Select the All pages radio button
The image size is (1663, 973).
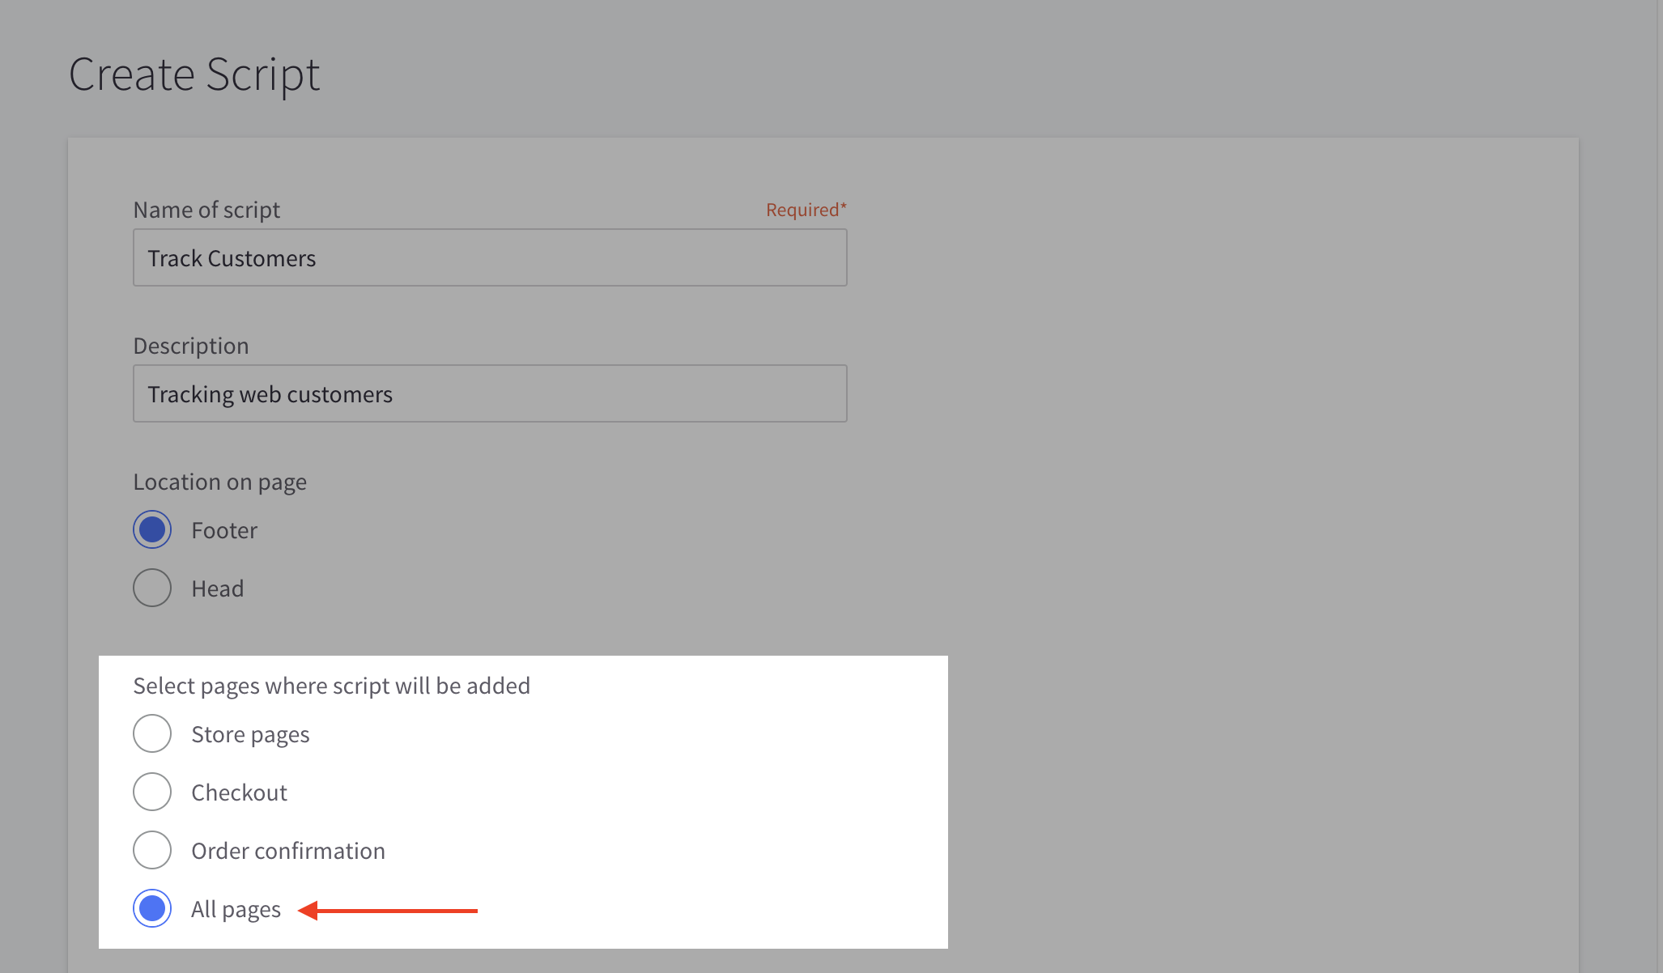(x=151, y=908)
